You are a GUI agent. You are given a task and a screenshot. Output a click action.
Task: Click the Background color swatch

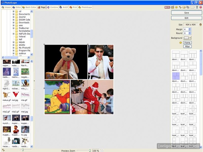(186, 38)
